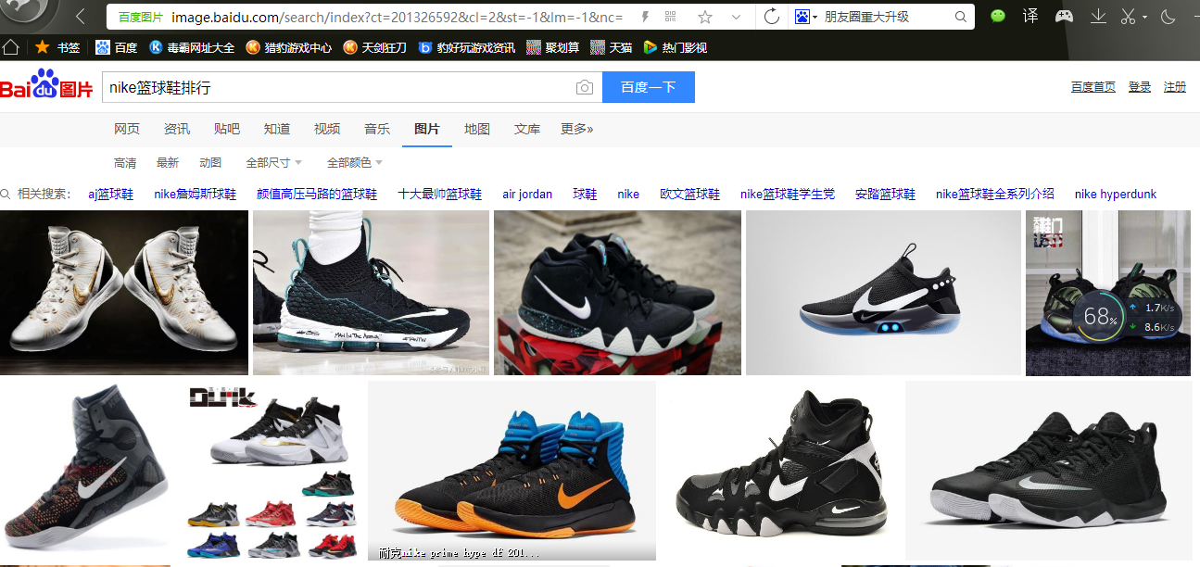Viewport: 1200px width, 567px height.
Task: Expand the 全部颜色 color dropdown
Action: coord(354,163)
